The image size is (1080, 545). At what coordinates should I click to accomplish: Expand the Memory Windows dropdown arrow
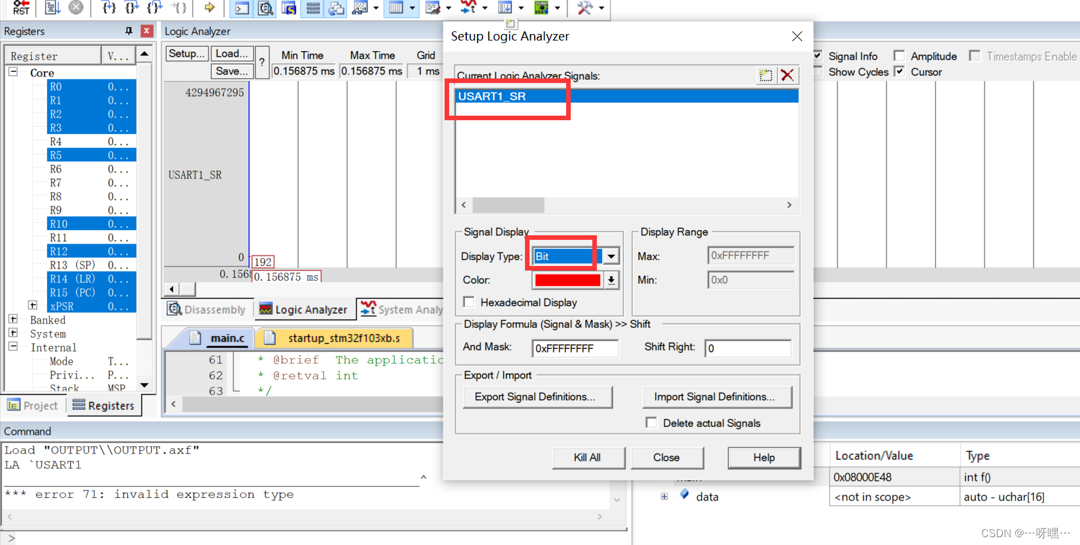[413, 8]
